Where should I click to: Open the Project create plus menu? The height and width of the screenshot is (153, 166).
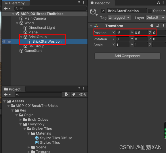(7, 95)
